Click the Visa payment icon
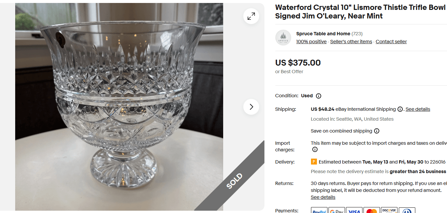 click(354, 210)
